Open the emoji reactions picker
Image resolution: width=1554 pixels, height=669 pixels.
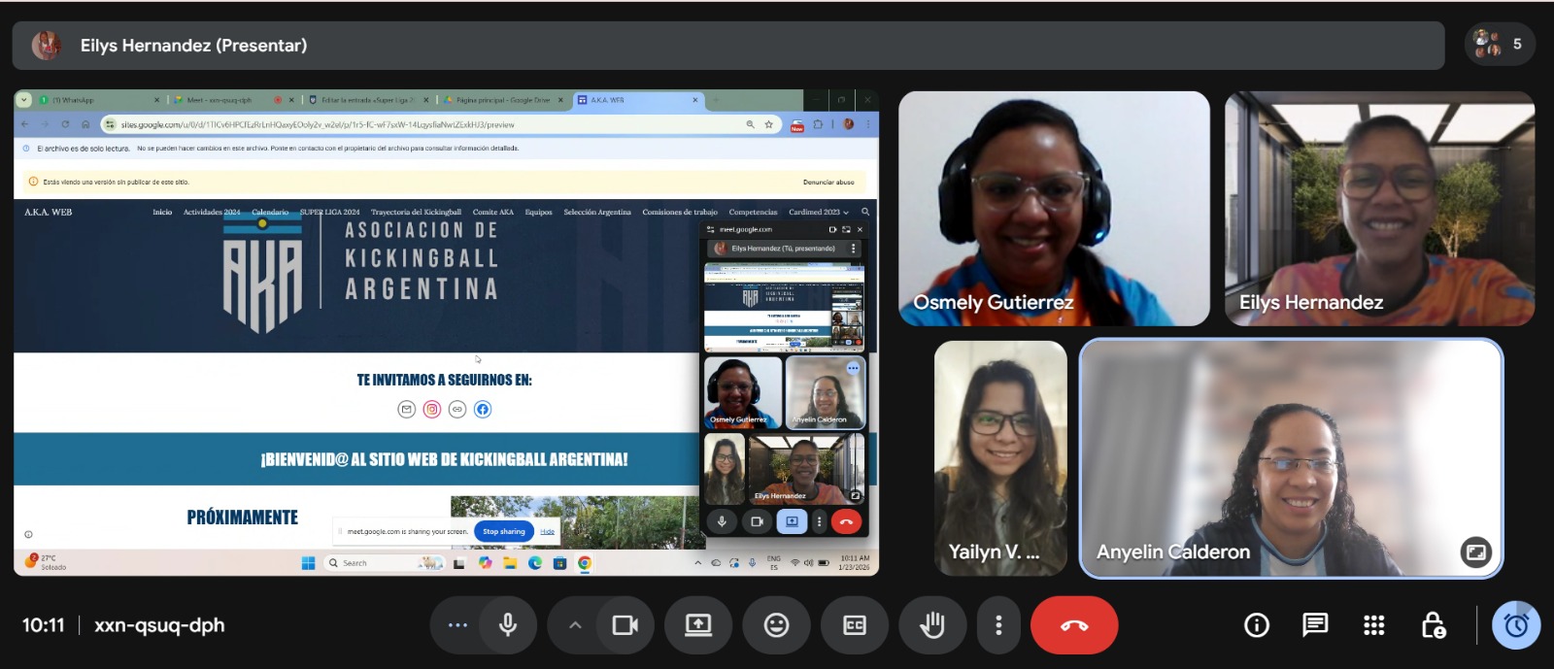(776, 625)
